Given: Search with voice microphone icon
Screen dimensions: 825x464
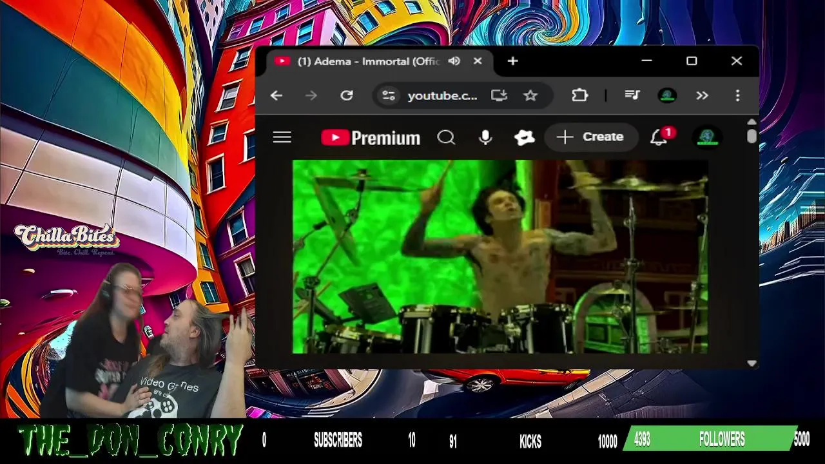Looking at the screenshot, I should coord(485,137).
